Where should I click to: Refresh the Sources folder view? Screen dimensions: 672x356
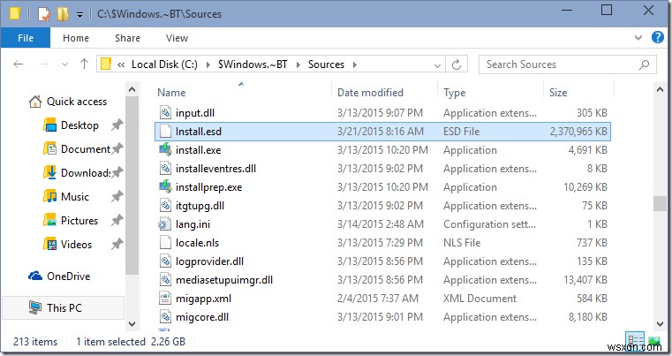tap(457, 64)
